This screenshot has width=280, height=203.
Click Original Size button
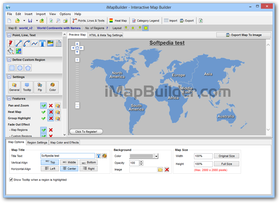pyautogui.click(x=226, y=156)
